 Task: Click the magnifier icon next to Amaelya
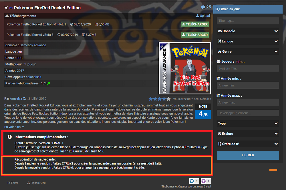pyautogui.click(x=24, y=99)
